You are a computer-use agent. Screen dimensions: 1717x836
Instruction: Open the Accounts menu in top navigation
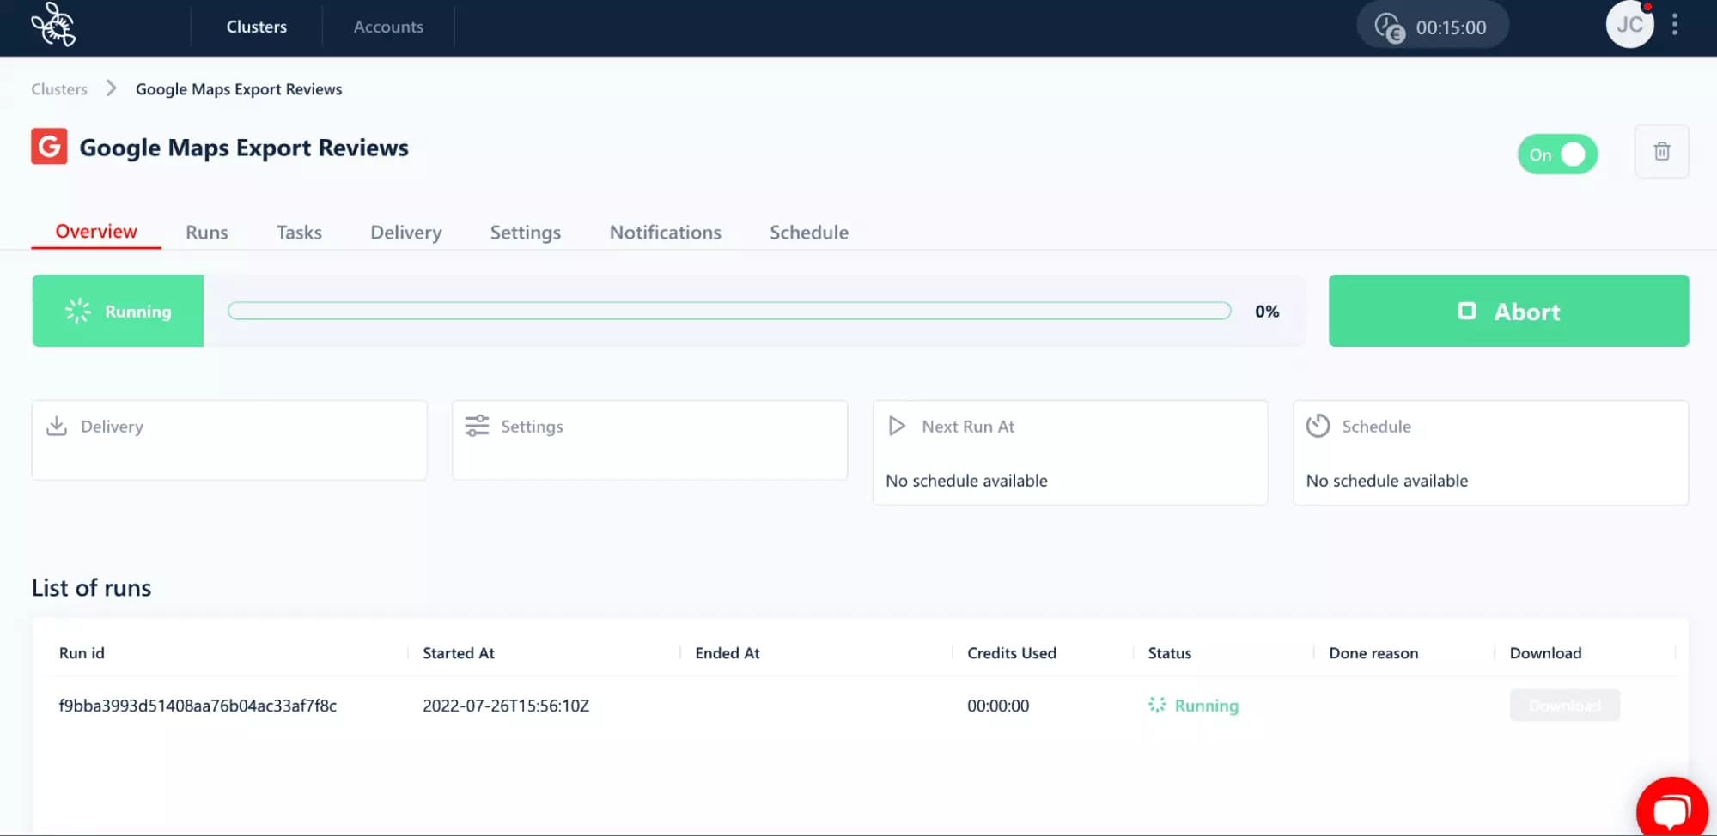pos(388,27)
